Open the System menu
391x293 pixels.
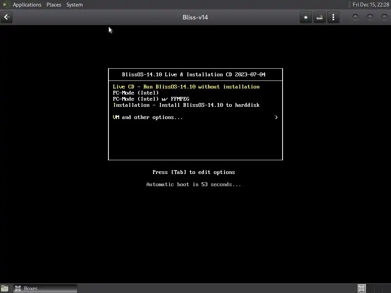[x=74, y=5]
